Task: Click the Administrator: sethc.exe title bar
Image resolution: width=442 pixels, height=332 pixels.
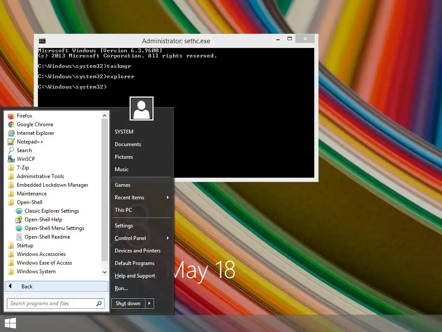Action: (x=176, y=41)
